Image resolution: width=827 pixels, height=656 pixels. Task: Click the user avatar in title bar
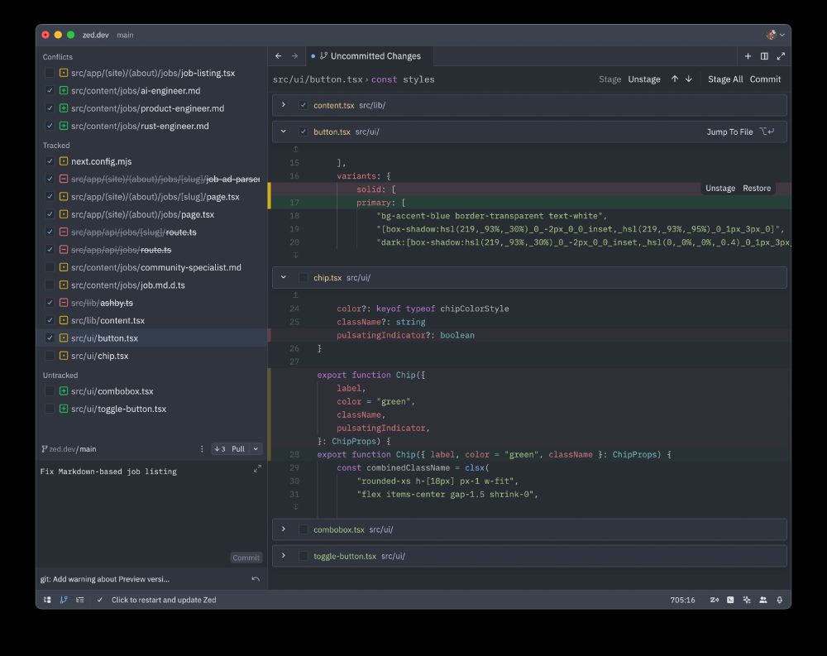click(x=771, y=35)
